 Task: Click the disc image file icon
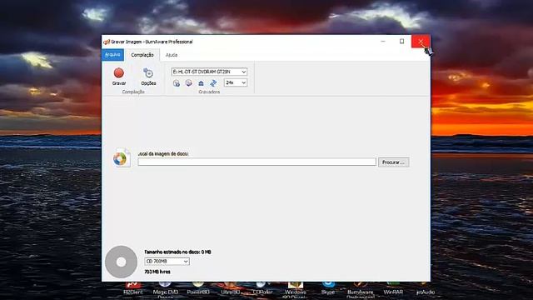tap(122, 157)
